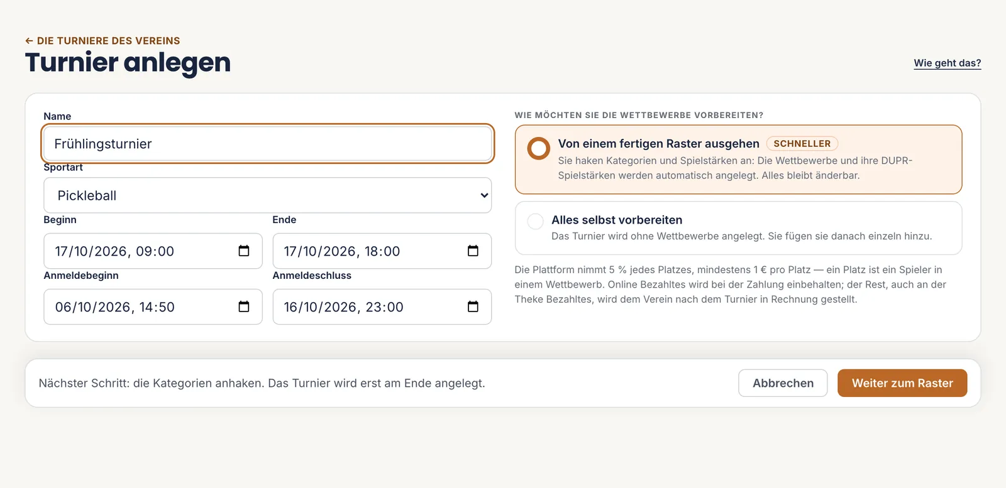Open the calendar picker for Ende
The image size is (1006, 488).
[x=473, y=251]
